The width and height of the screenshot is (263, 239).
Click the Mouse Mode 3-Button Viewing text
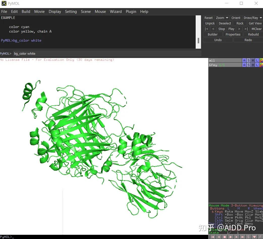tap(236, 205)
